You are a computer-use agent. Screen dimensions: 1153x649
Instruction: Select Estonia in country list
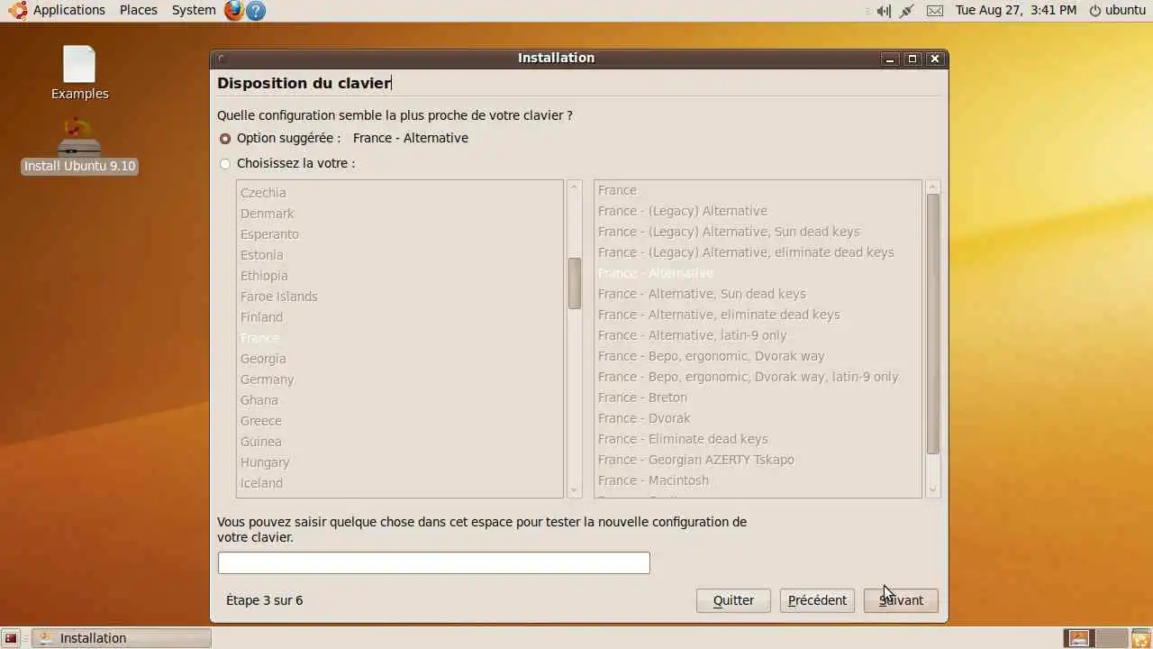click(400, 255)
